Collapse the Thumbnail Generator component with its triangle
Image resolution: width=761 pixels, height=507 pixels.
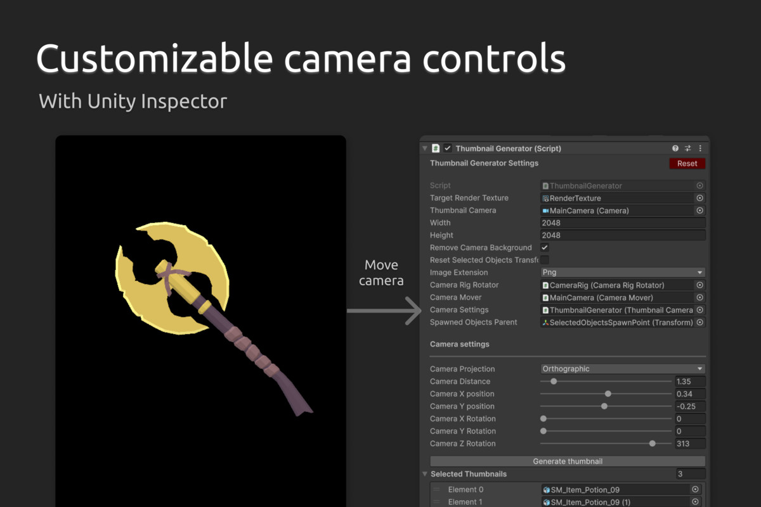pos(424,148)
